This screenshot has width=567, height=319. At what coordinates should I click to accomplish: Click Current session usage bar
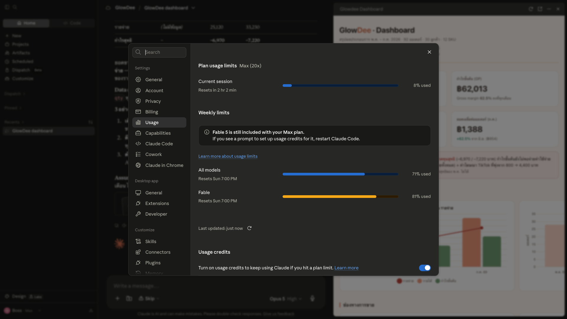point(340,86)
